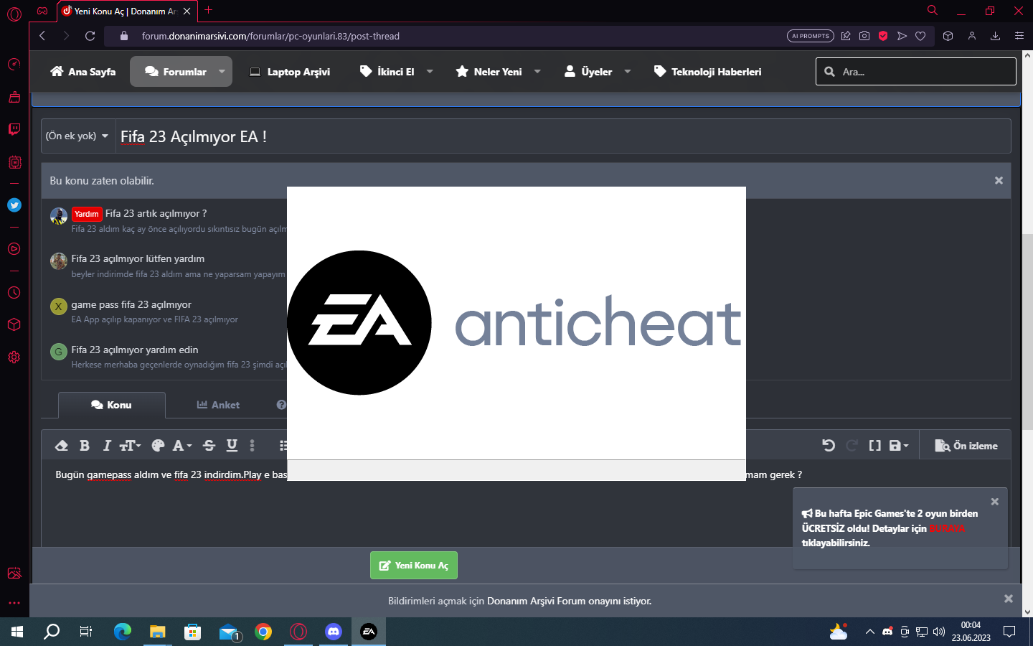Open Twitter in the Opera sidebar
Image resolution: width=1033 pixels, height=646 pixels.
point(14,205)
